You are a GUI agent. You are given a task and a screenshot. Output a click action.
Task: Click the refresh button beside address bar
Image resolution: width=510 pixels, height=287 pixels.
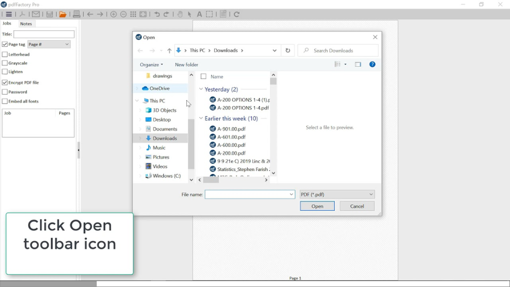(288, 50)
